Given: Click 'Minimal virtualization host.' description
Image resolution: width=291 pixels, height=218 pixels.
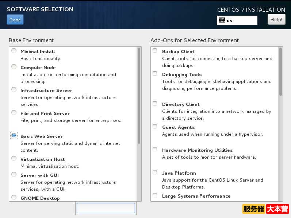Looking at the screenshot, I should point(50,166).
